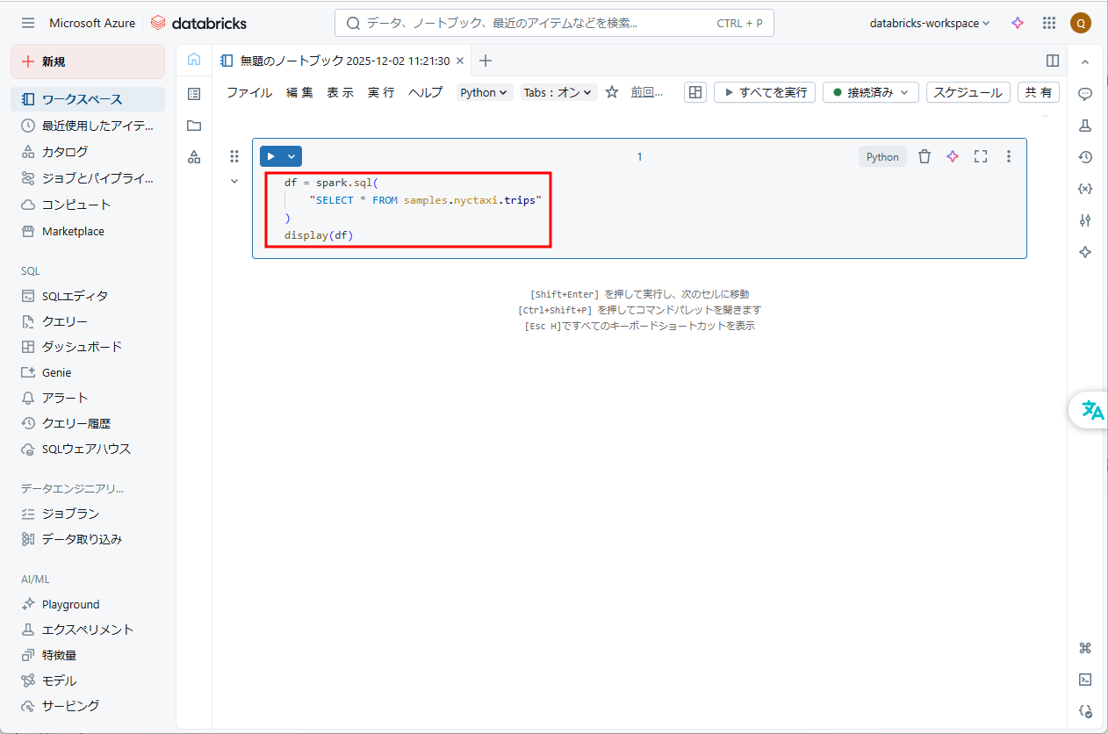The image size is (1108, 734).
Task: Open the variables panel icon
Action: [x=1085, y=189]
